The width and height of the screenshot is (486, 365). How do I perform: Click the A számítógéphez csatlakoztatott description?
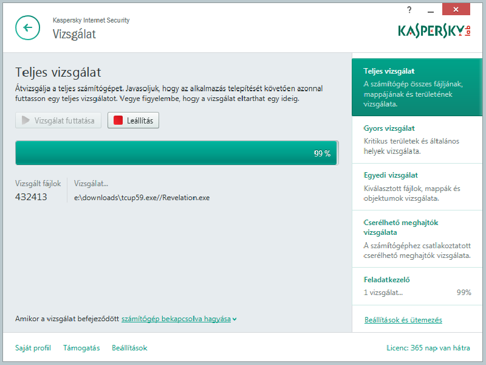coord(417,251)
